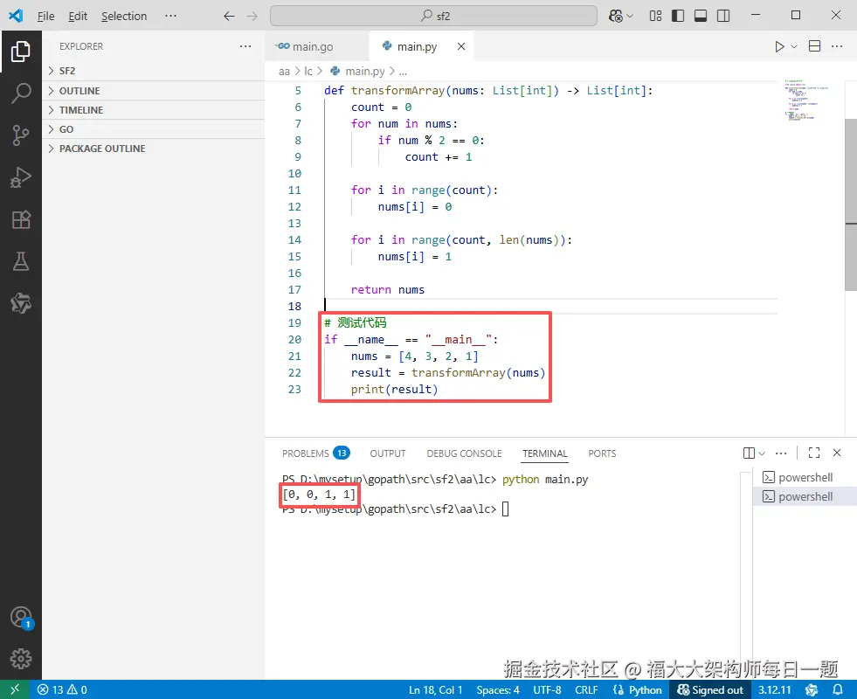Switch to the DEBUG CONSOLE tab
Image resolution: width=857 pixels, height=699 pixels.
[x=464, y=453]
